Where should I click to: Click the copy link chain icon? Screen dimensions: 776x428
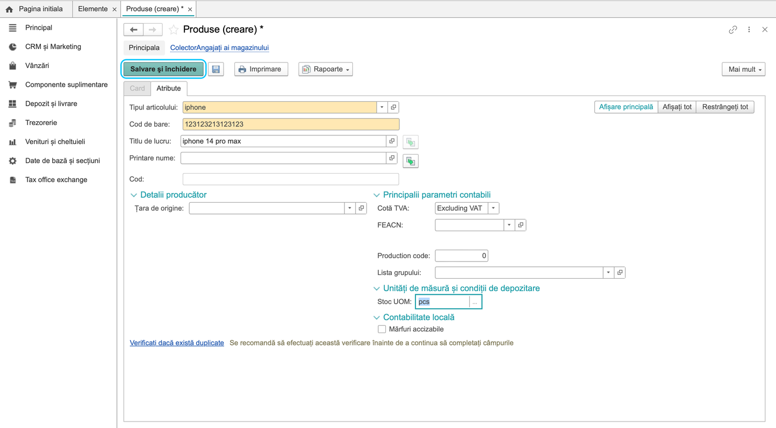click(733, 30)
